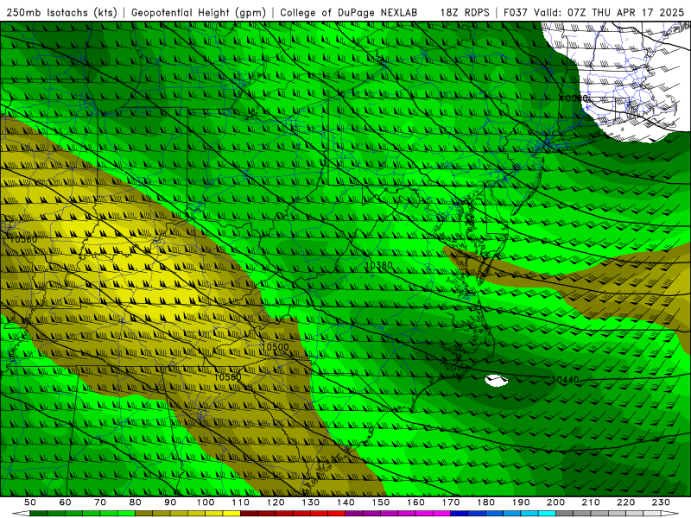Click the '90' value on the color scale

pos(170,502)
